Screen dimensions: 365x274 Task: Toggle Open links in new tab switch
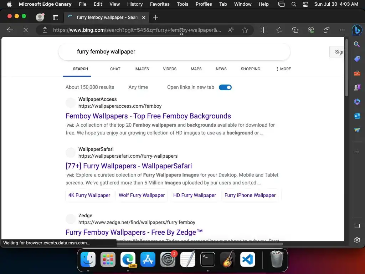tap(225, 87)
